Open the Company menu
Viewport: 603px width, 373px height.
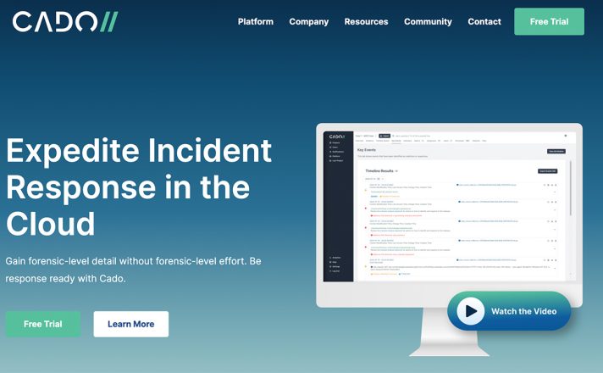[309, 21]
